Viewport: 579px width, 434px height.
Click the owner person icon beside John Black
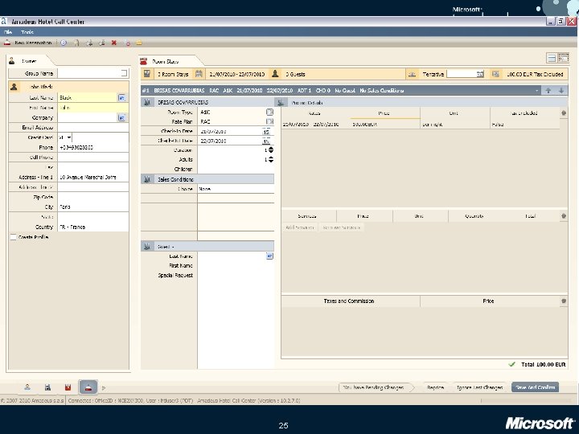pyautogui.click(x=14, y=87)
